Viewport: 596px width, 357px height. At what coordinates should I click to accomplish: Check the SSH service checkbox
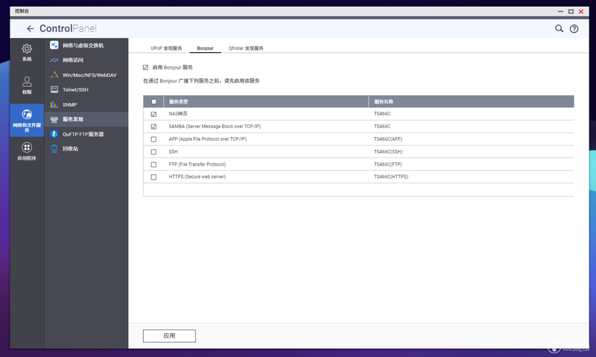(153, 152)
